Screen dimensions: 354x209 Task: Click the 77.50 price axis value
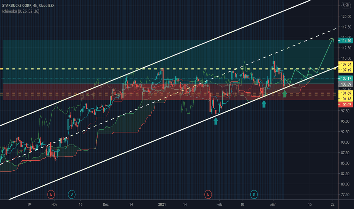(346, 195)
